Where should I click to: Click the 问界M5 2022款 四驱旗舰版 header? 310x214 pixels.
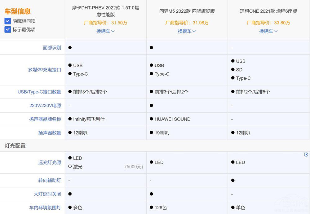(187, 11)
